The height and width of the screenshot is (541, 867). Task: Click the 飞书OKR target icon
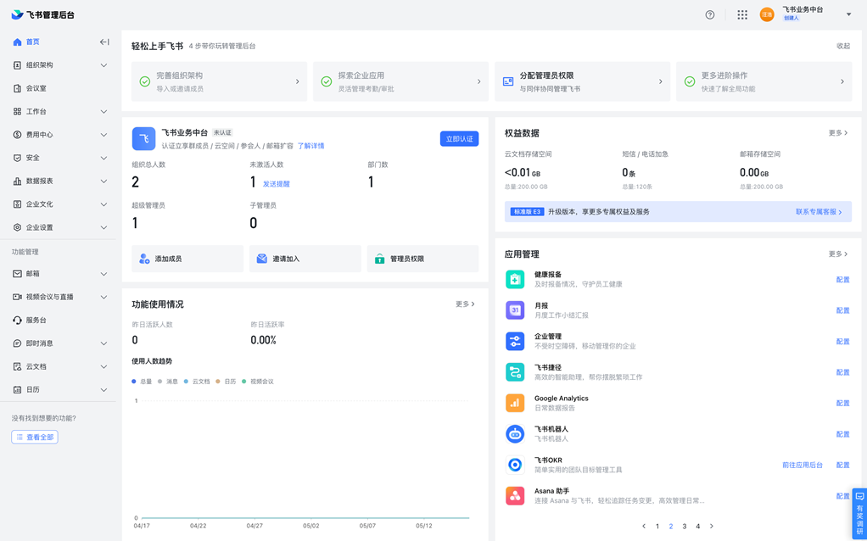[x=515, y=464]
